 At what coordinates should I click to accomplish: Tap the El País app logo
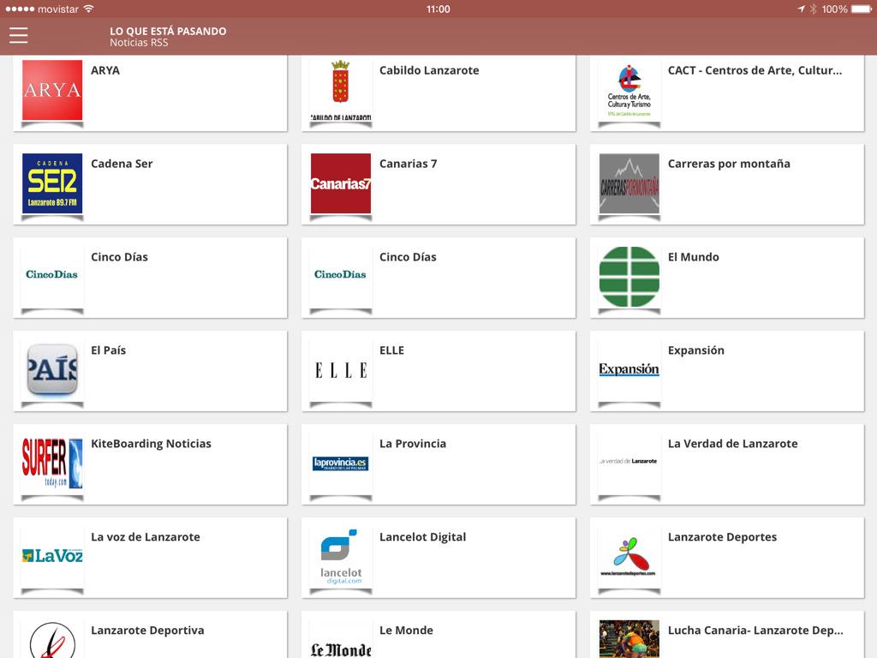coord(52,370)
